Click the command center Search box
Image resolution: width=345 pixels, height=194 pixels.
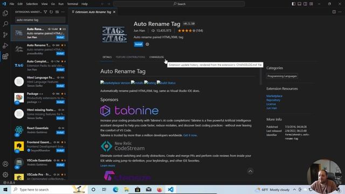click(x=179, y=4)
